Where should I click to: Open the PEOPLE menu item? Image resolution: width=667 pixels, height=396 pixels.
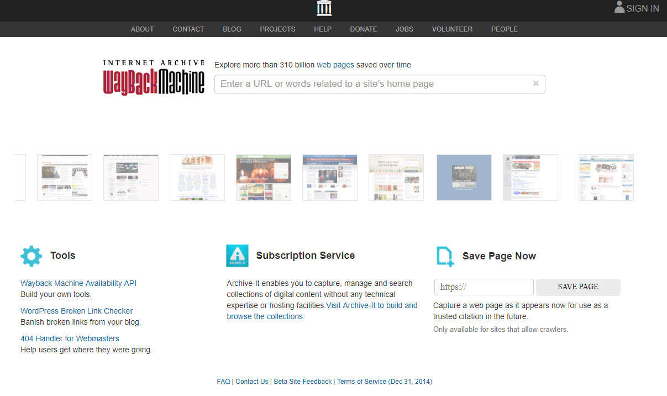pyautogui.click(x=505, y=29)
